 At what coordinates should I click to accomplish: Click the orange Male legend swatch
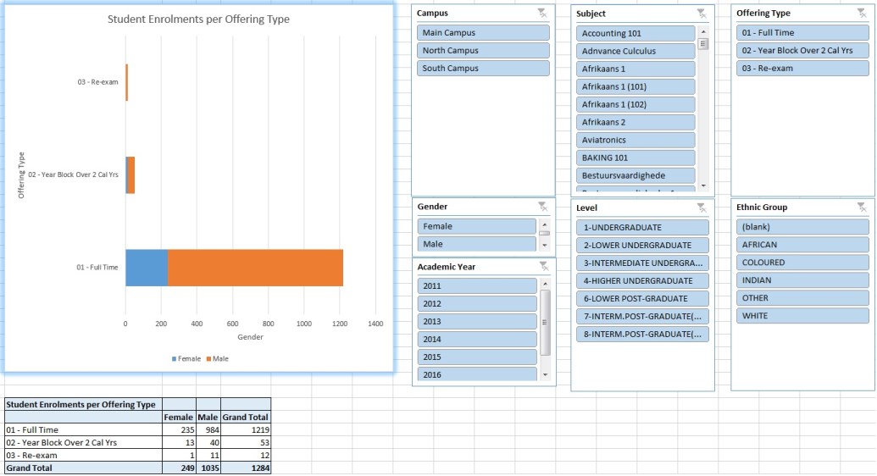point(208,359)
